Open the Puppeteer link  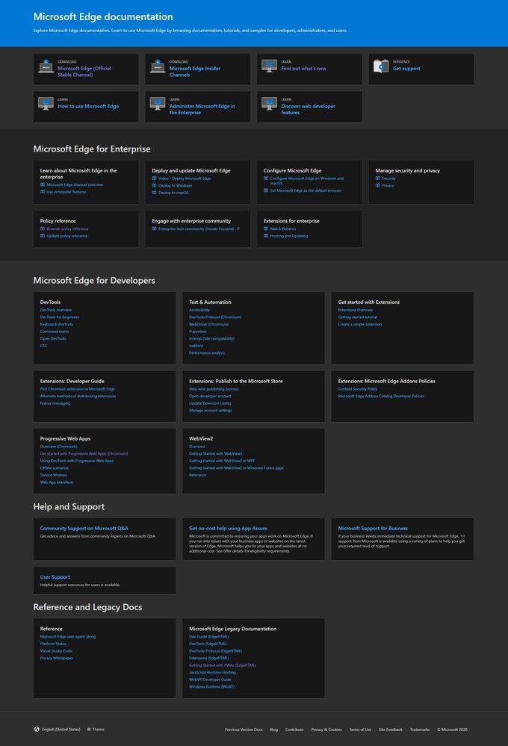click(198, 332)
